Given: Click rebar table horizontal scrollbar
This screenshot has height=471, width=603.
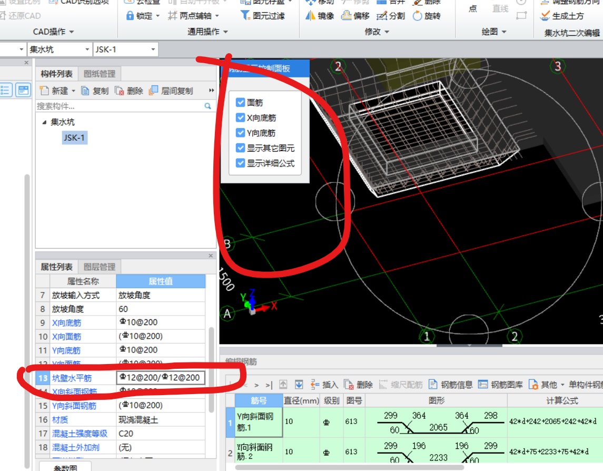Looking at the screenshot, I should pyautogui.click(x=349, y=467).
